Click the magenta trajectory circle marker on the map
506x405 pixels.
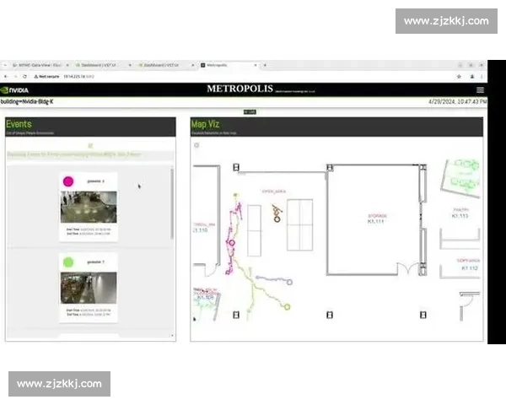coord(231,242)
